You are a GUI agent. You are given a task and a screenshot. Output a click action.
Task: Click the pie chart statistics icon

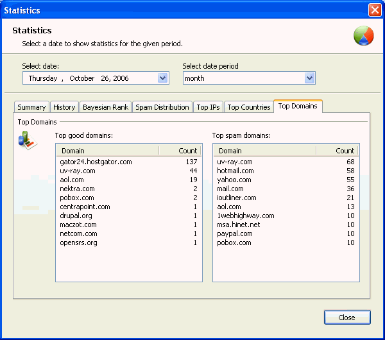(x=363, y=36)
